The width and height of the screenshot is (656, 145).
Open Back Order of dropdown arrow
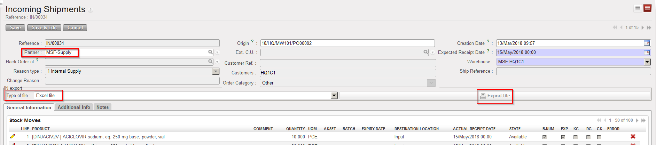[x=217, y=62]
